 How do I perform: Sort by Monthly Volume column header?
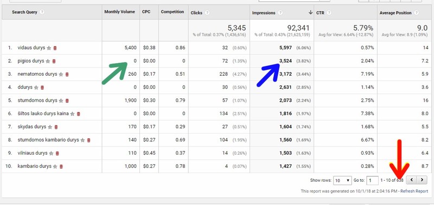click(x=119, y=12)
